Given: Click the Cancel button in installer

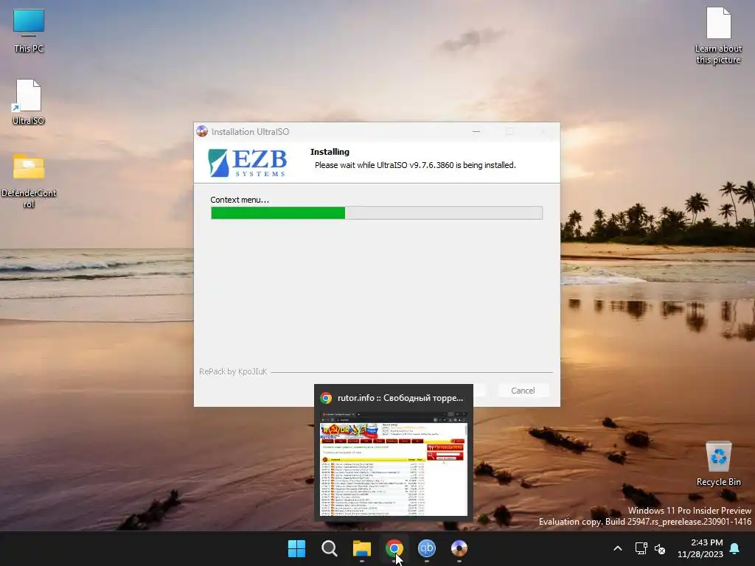Looking at the screenshot, I should [523, 391].
